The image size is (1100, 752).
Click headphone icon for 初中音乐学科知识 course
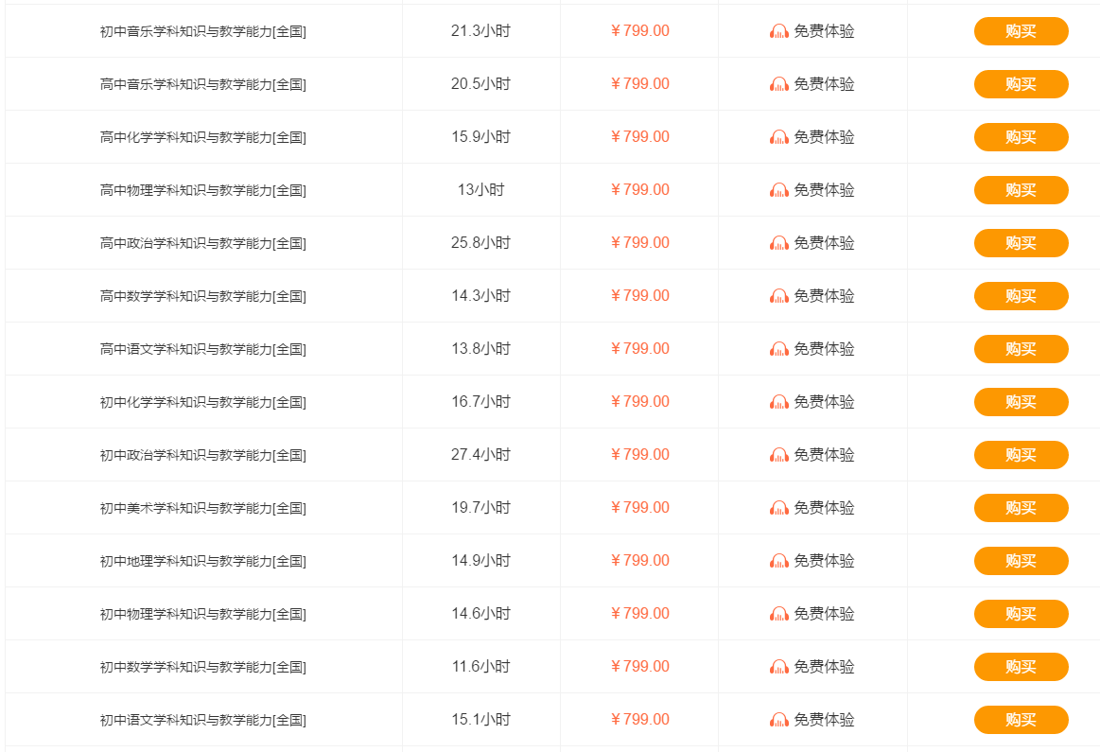(x=778, y=31)
